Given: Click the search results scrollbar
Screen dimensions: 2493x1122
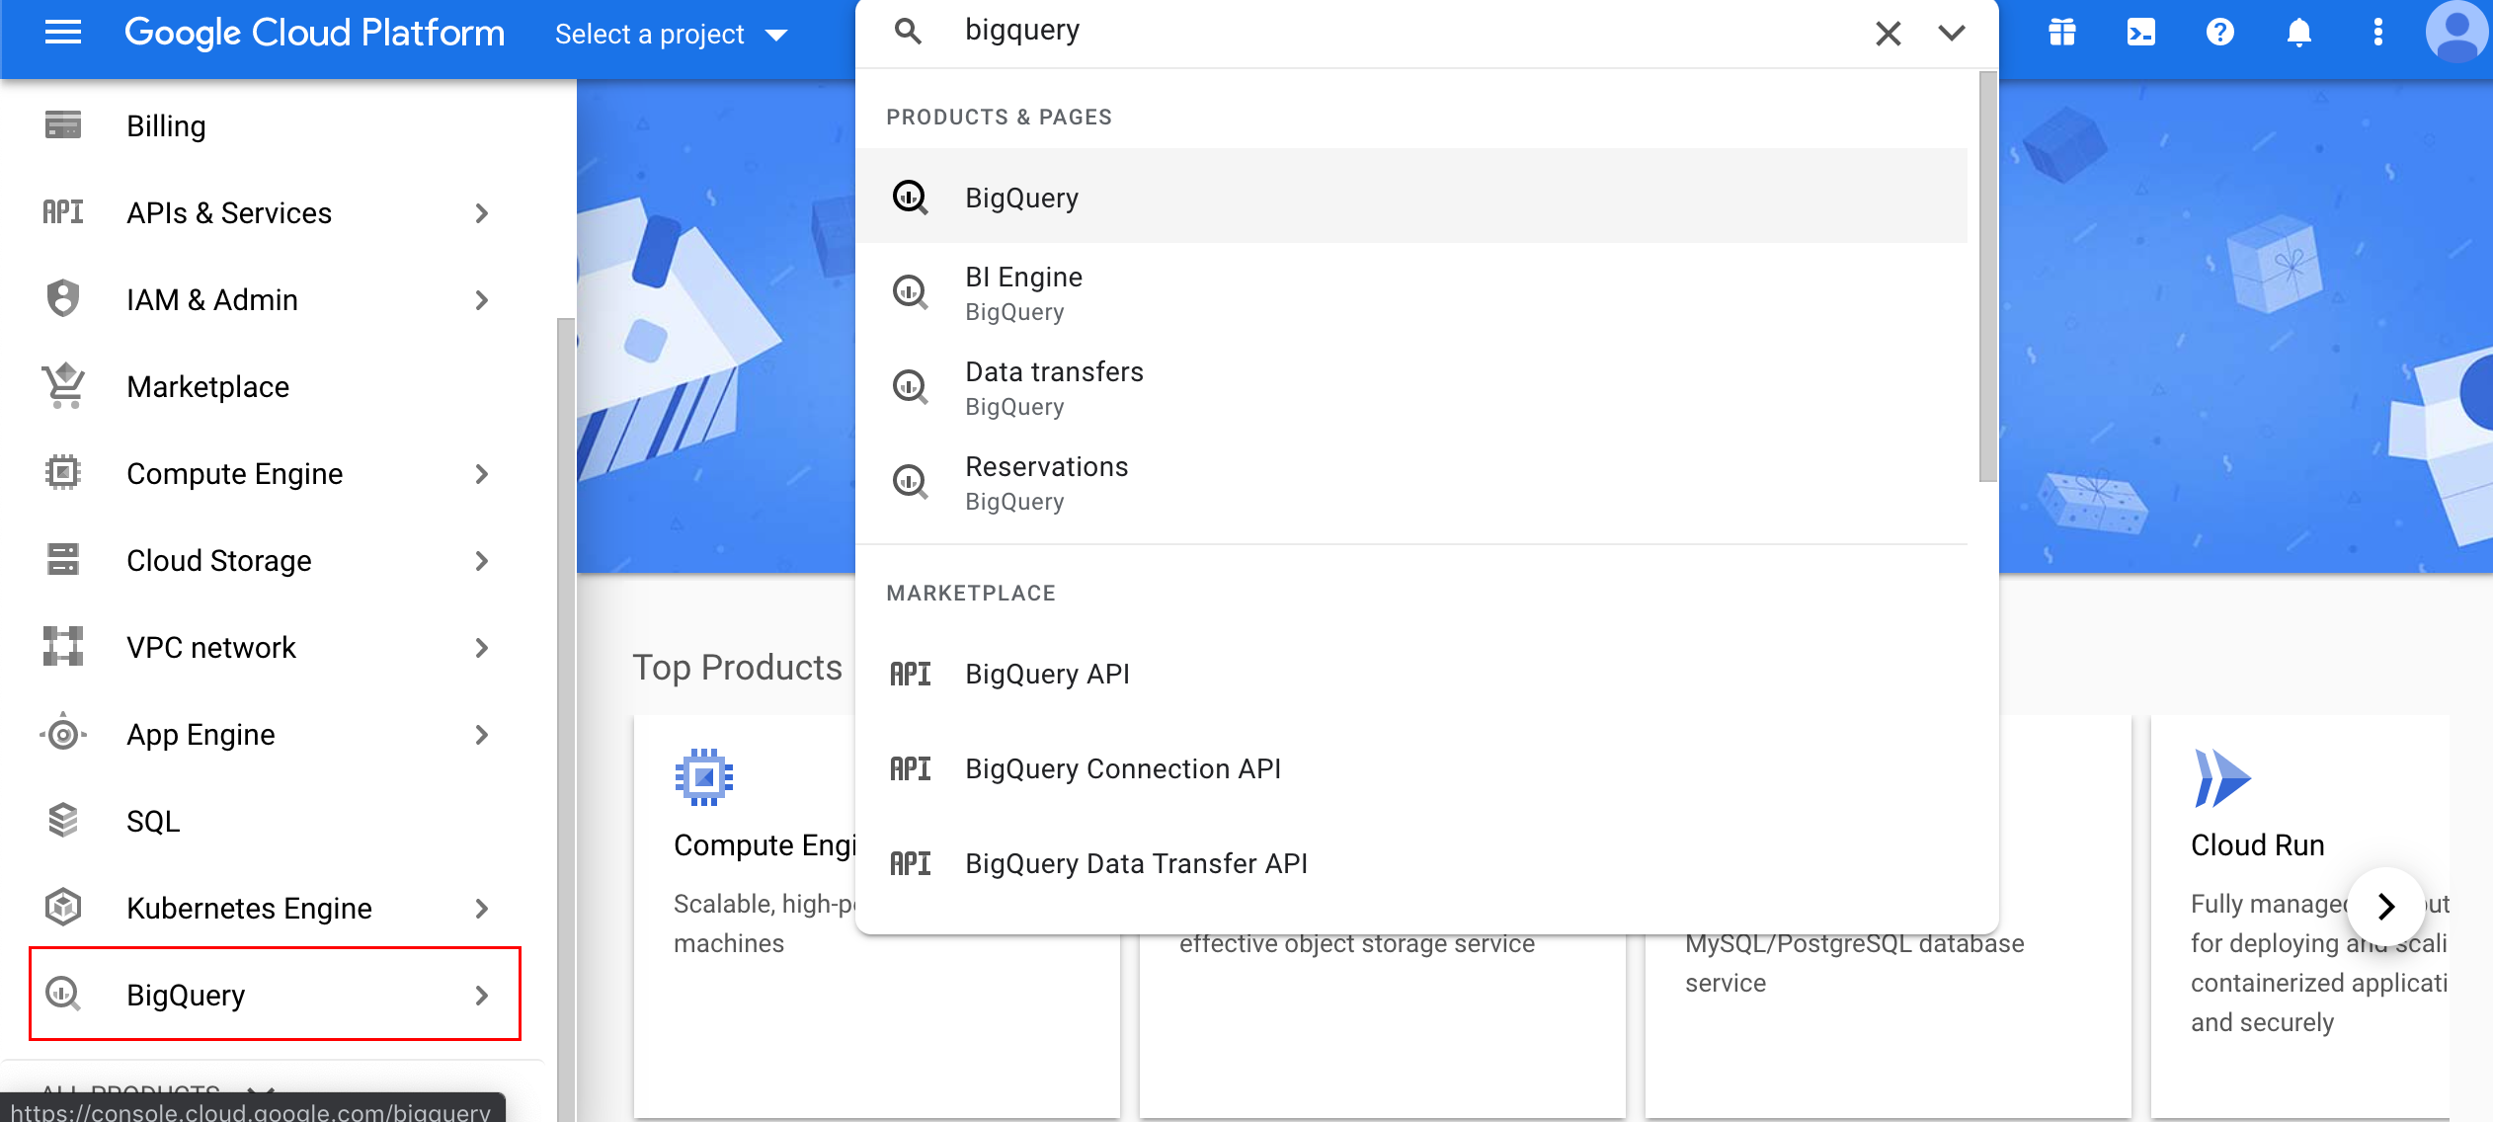Looking at the screenshot, I should (x=1987, y=277).
